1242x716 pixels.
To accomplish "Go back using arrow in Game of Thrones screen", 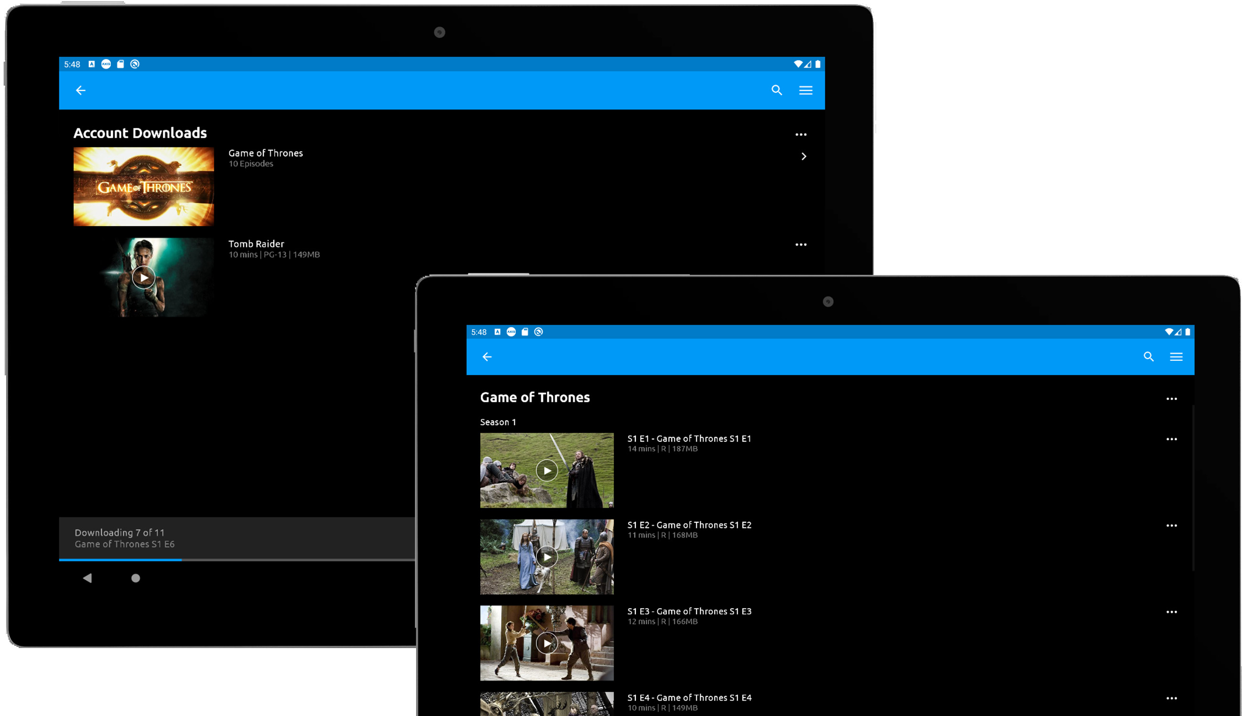I will pos(487,357).
